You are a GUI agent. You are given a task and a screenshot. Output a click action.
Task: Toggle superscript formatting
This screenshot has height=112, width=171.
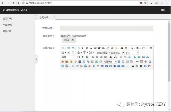tap(99, 48)
